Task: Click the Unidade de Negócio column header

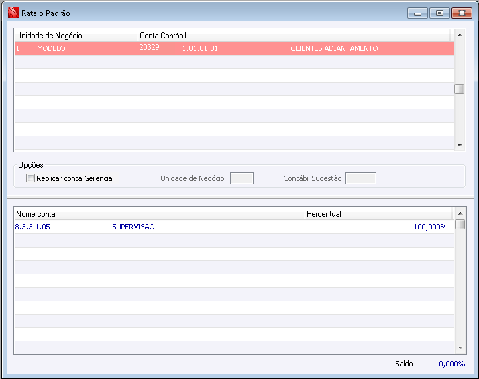Action: tap(76, 36)
